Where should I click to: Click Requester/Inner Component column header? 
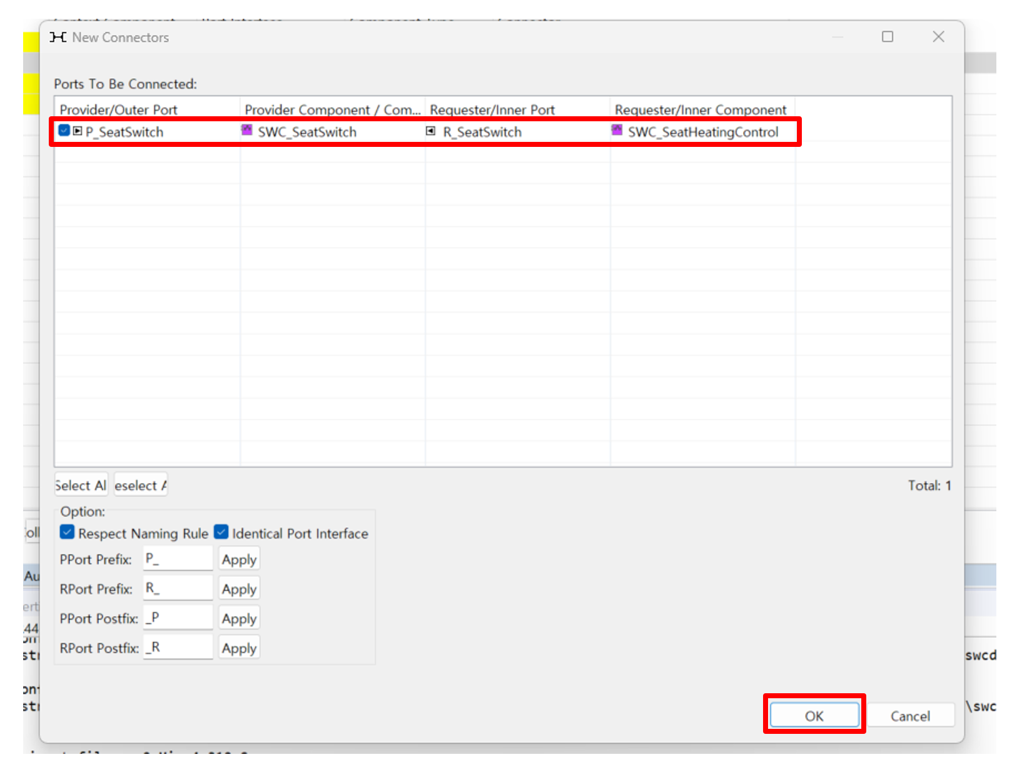(x=701, y=110)
